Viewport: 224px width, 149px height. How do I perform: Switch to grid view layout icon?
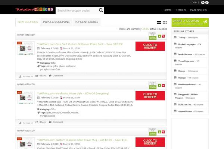coord(165,22)
